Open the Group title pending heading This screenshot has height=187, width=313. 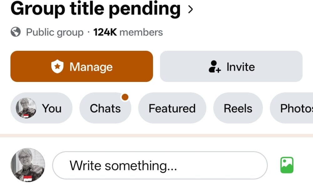coord(95,9)
